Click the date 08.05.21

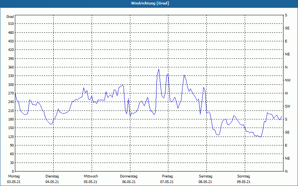pos(205,182)
